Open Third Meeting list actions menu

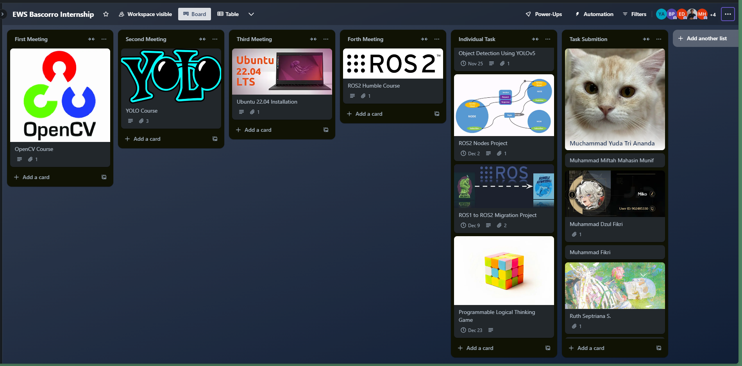[x=326, y=39]
